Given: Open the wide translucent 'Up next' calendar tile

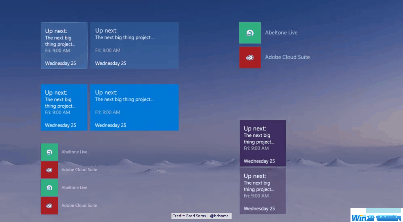Looking at the screenshot, I should [x=134, y=46].
